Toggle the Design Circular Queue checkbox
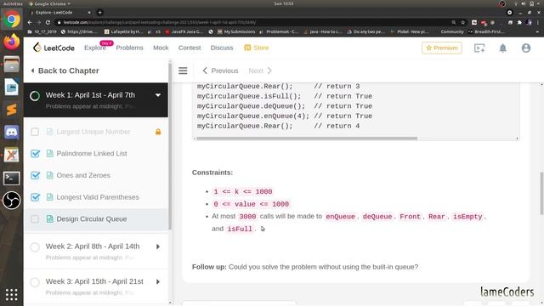Screen dimensions: 544x306 (x=35, y=219)
